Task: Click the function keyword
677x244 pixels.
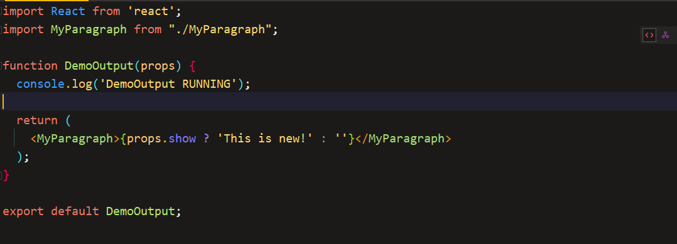Action: click(x=30, y=66)
